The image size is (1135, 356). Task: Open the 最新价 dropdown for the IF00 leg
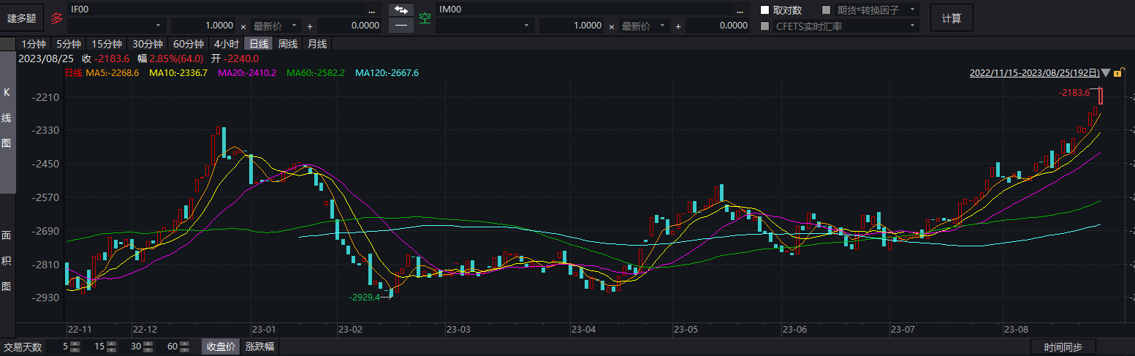pos(277,26)
